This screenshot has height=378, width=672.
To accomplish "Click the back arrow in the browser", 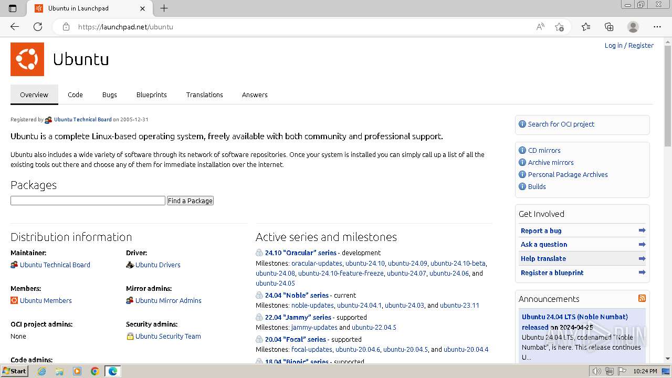I will pos(15,27).
